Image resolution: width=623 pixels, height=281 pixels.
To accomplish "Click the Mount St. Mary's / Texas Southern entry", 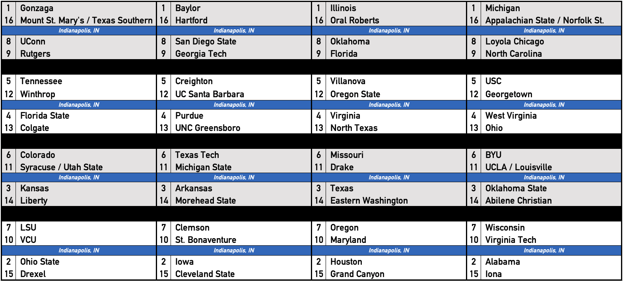I will (x=86, y=21).
